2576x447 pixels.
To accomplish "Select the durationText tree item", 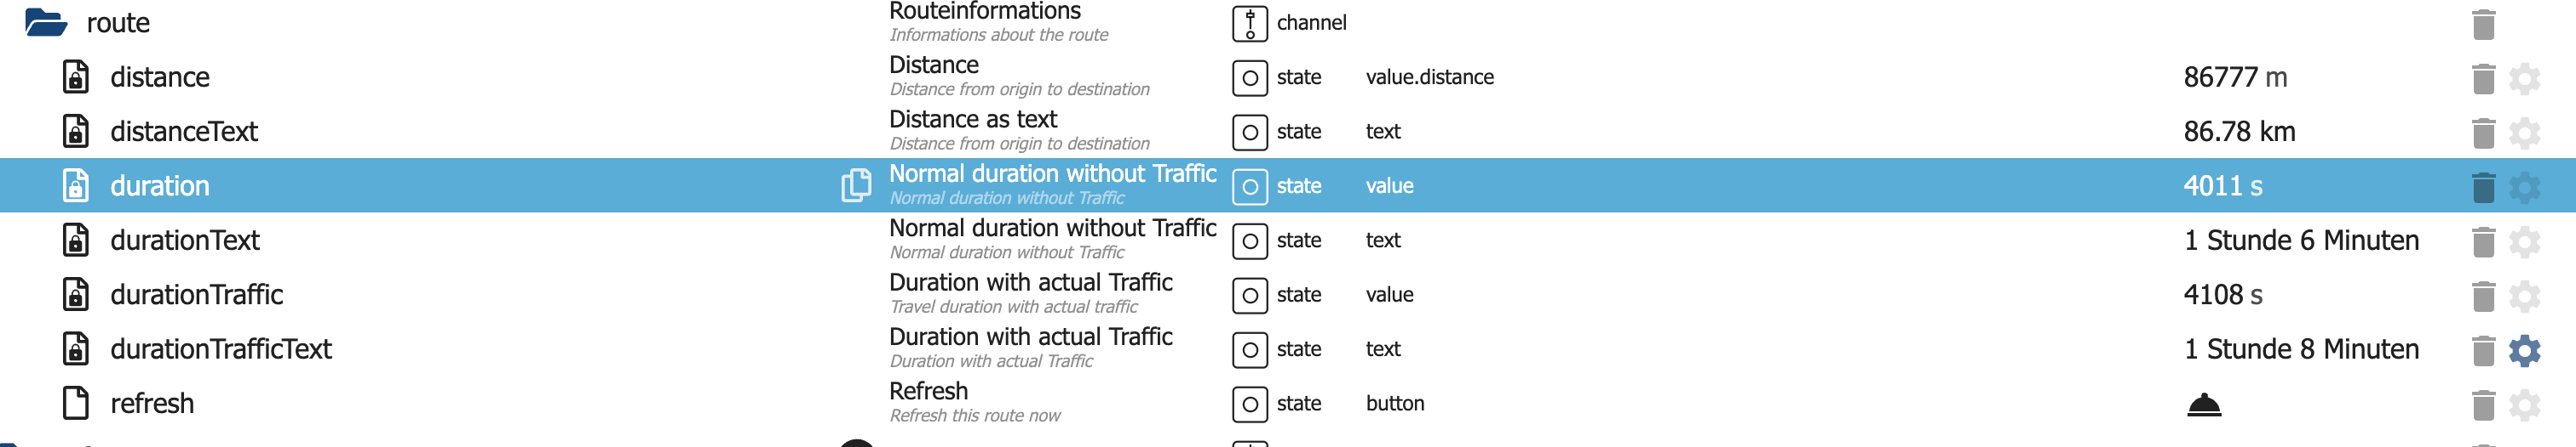I will pos(185,240).
